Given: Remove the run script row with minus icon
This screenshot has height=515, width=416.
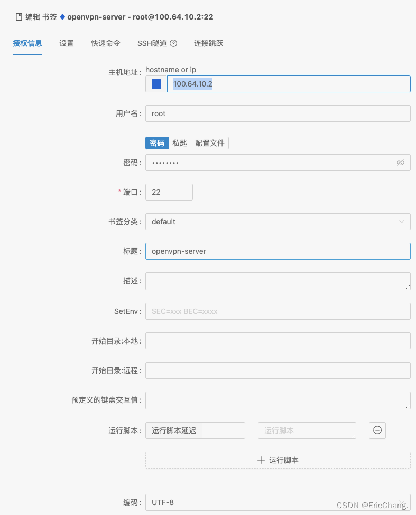Looking at the screenshot, I should coord(377,430).
